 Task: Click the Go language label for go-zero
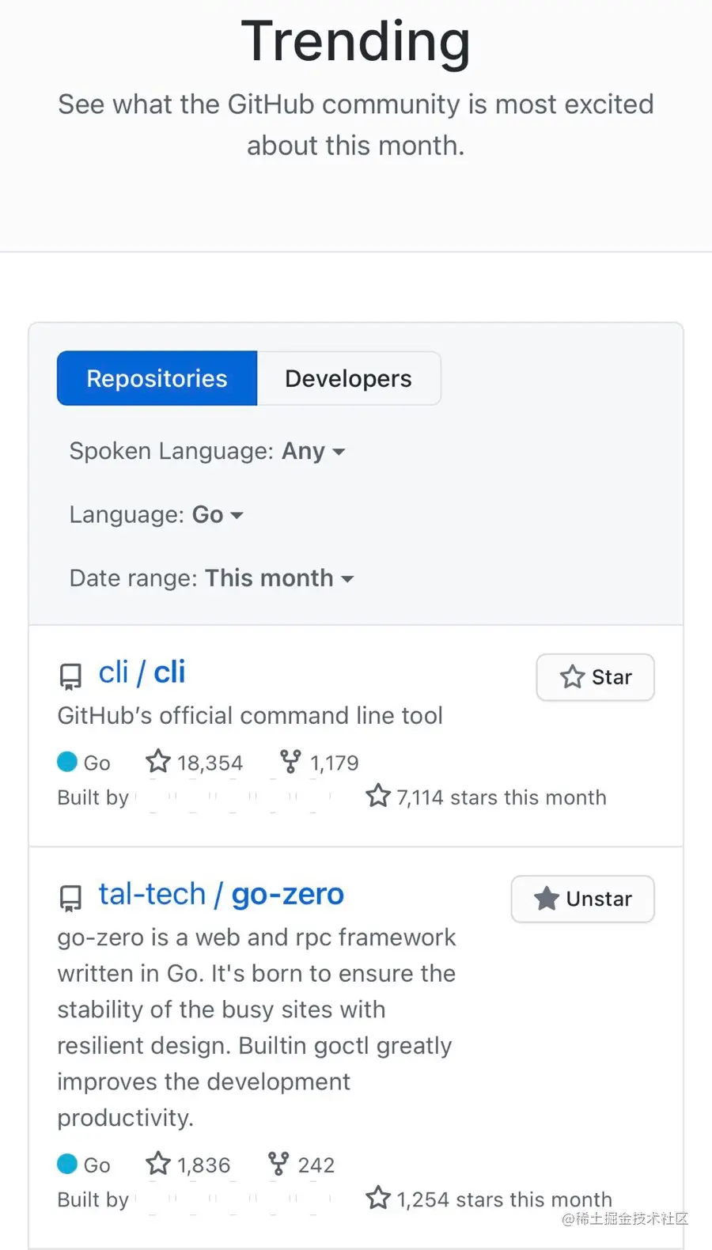click(x=97, y=1165)
